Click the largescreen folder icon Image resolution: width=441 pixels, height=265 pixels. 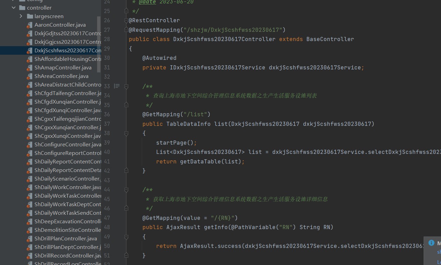click(x=30, y=16)
